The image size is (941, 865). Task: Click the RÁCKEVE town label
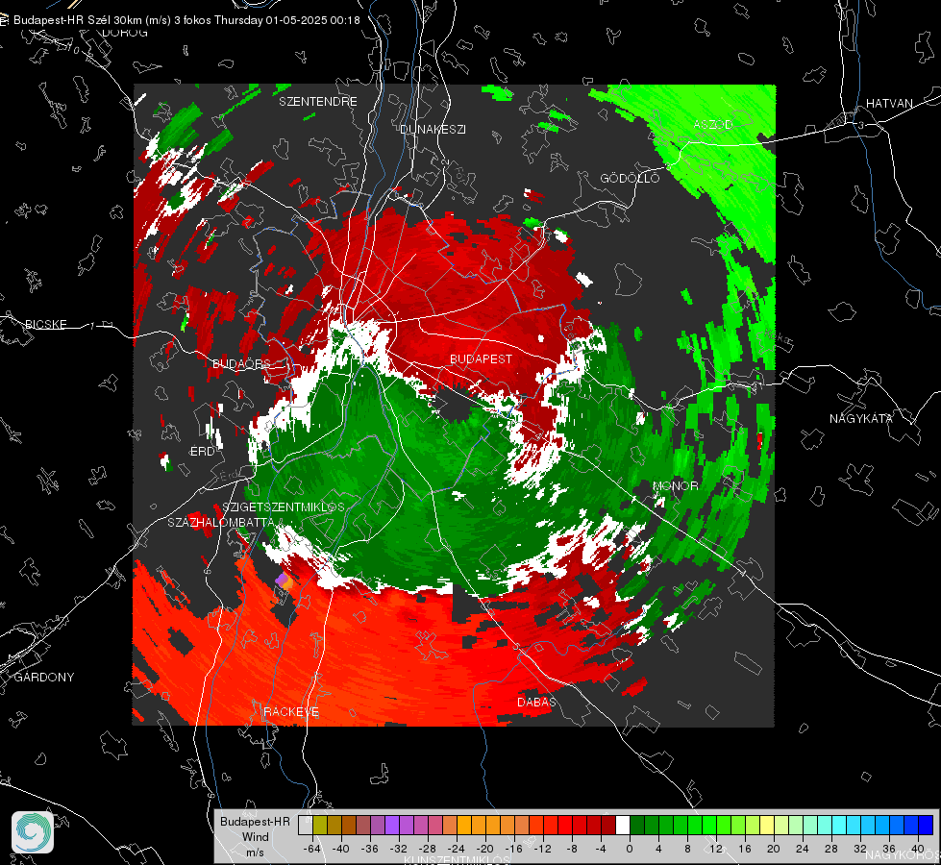(291, 711)
